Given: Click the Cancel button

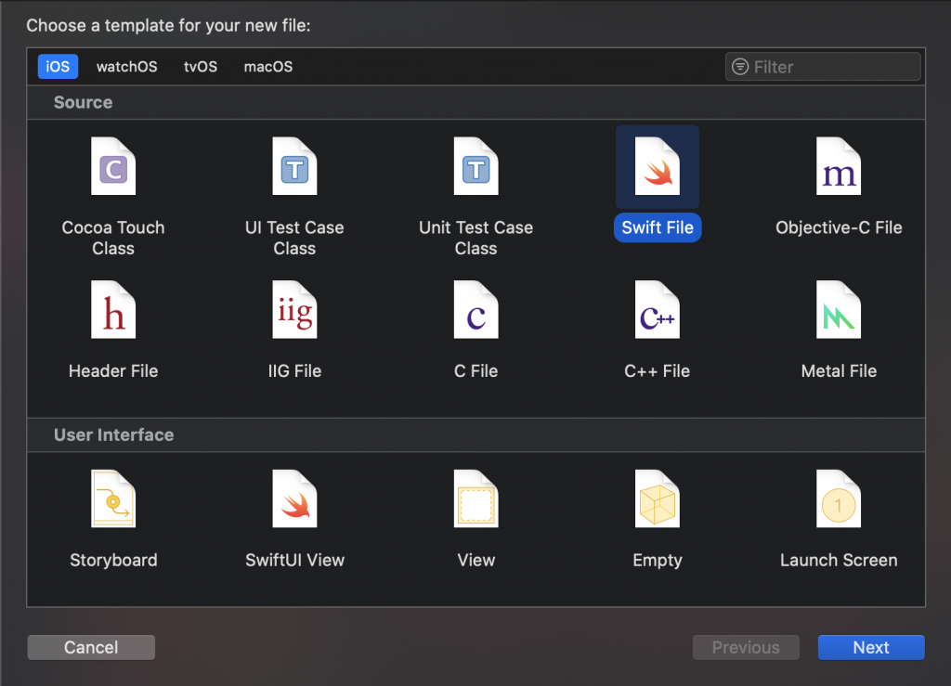Looking at the screenshot, I should [x=91, y=647].
